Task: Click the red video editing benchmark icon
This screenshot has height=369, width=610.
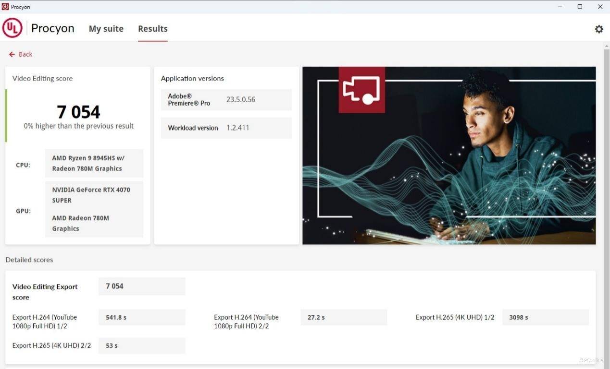Action: coord(361,90)
